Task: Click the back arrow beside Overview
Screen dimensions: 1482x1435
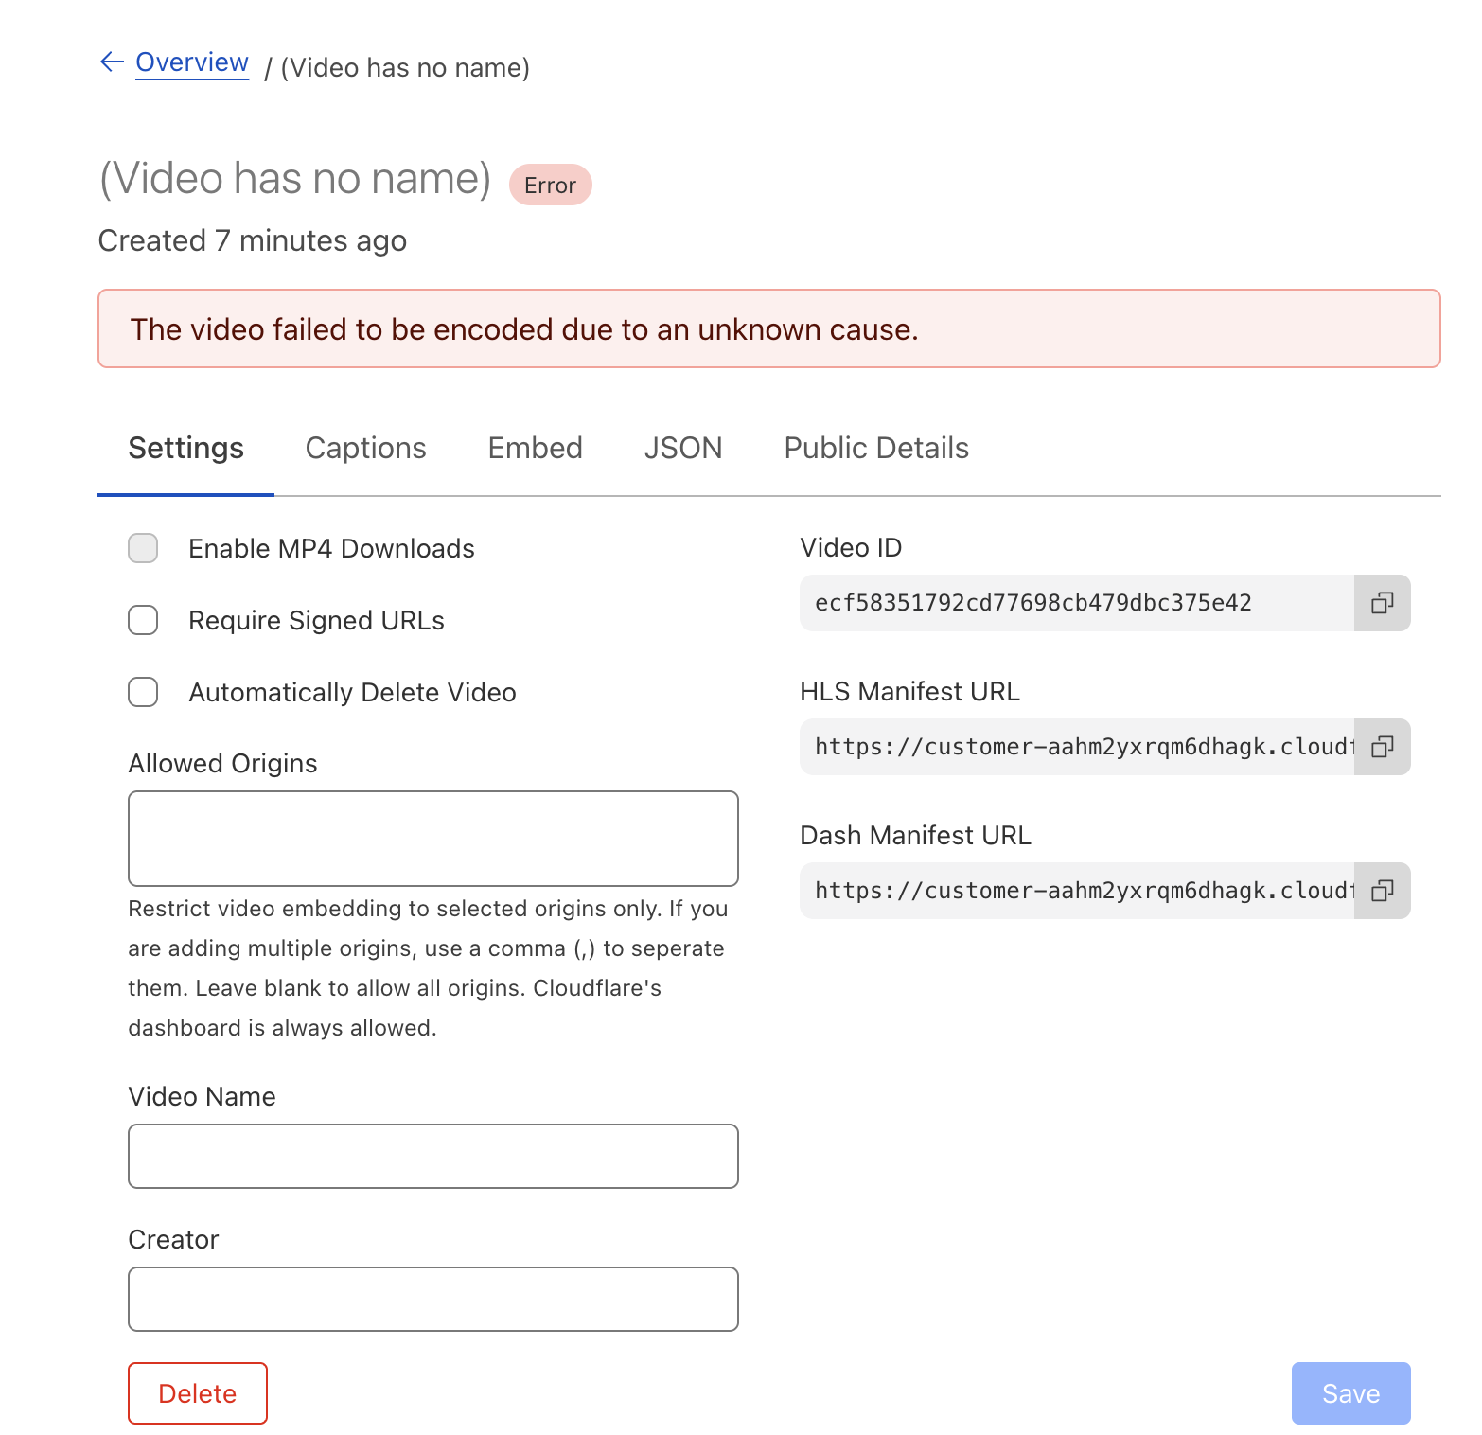Action: coord(112,62)
